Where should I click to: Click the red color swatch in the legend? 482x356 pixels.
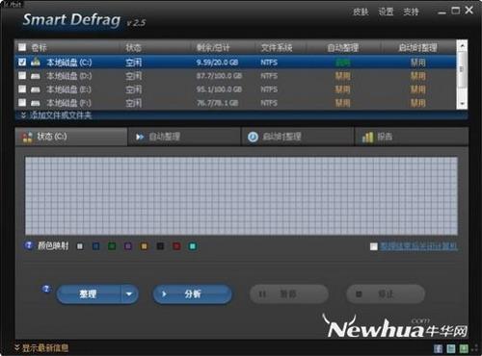(x=176, y=246)
